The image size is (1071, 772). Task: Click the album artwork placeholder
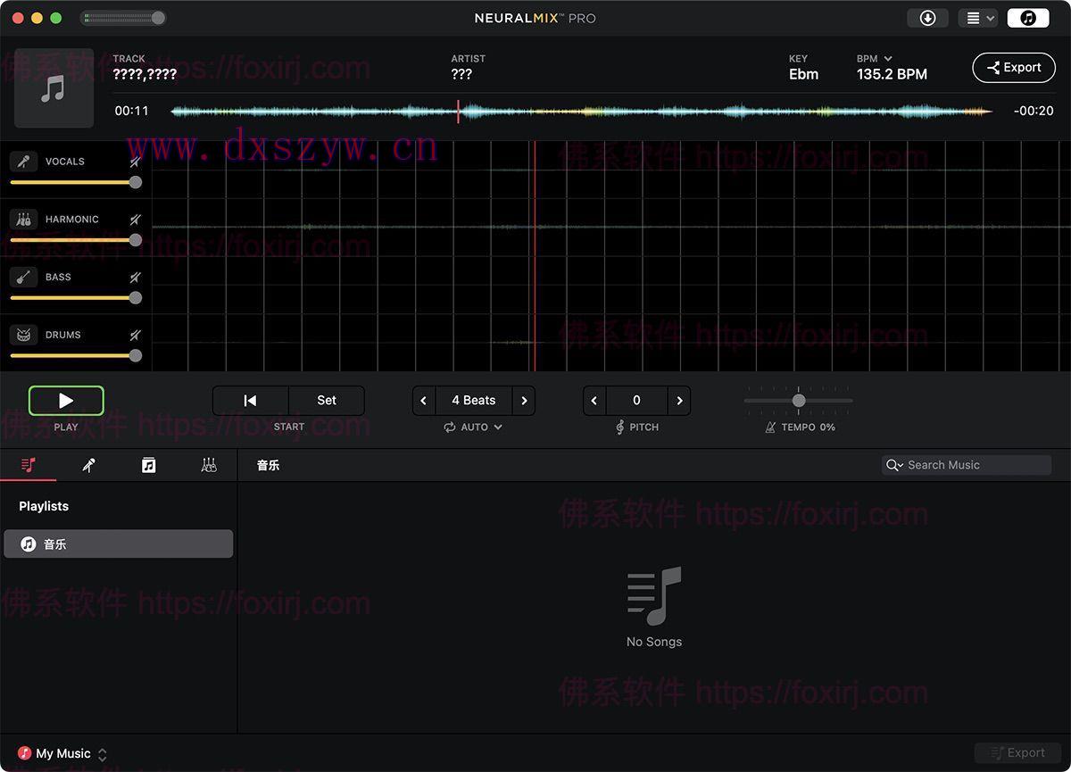click(54, 88)
